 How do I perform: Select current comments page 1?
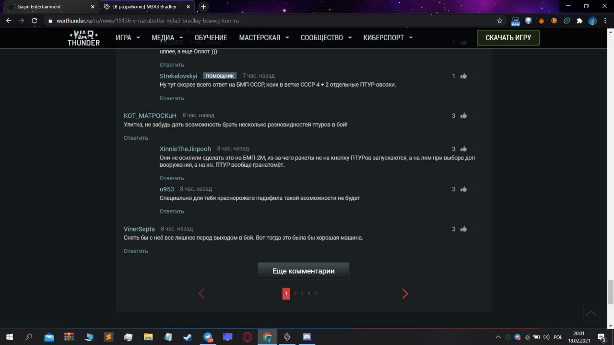pyautogui.click(x=286, y=294)
